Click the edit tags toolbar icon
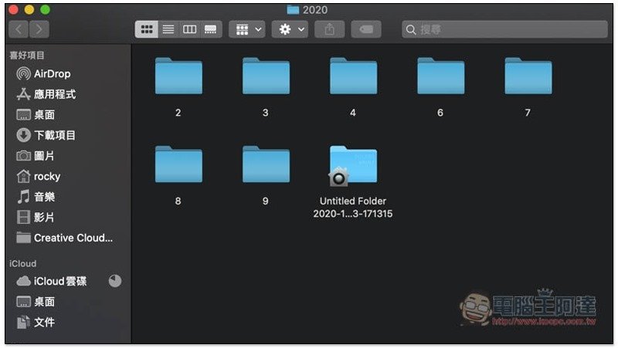 click(x=365, y=29)
